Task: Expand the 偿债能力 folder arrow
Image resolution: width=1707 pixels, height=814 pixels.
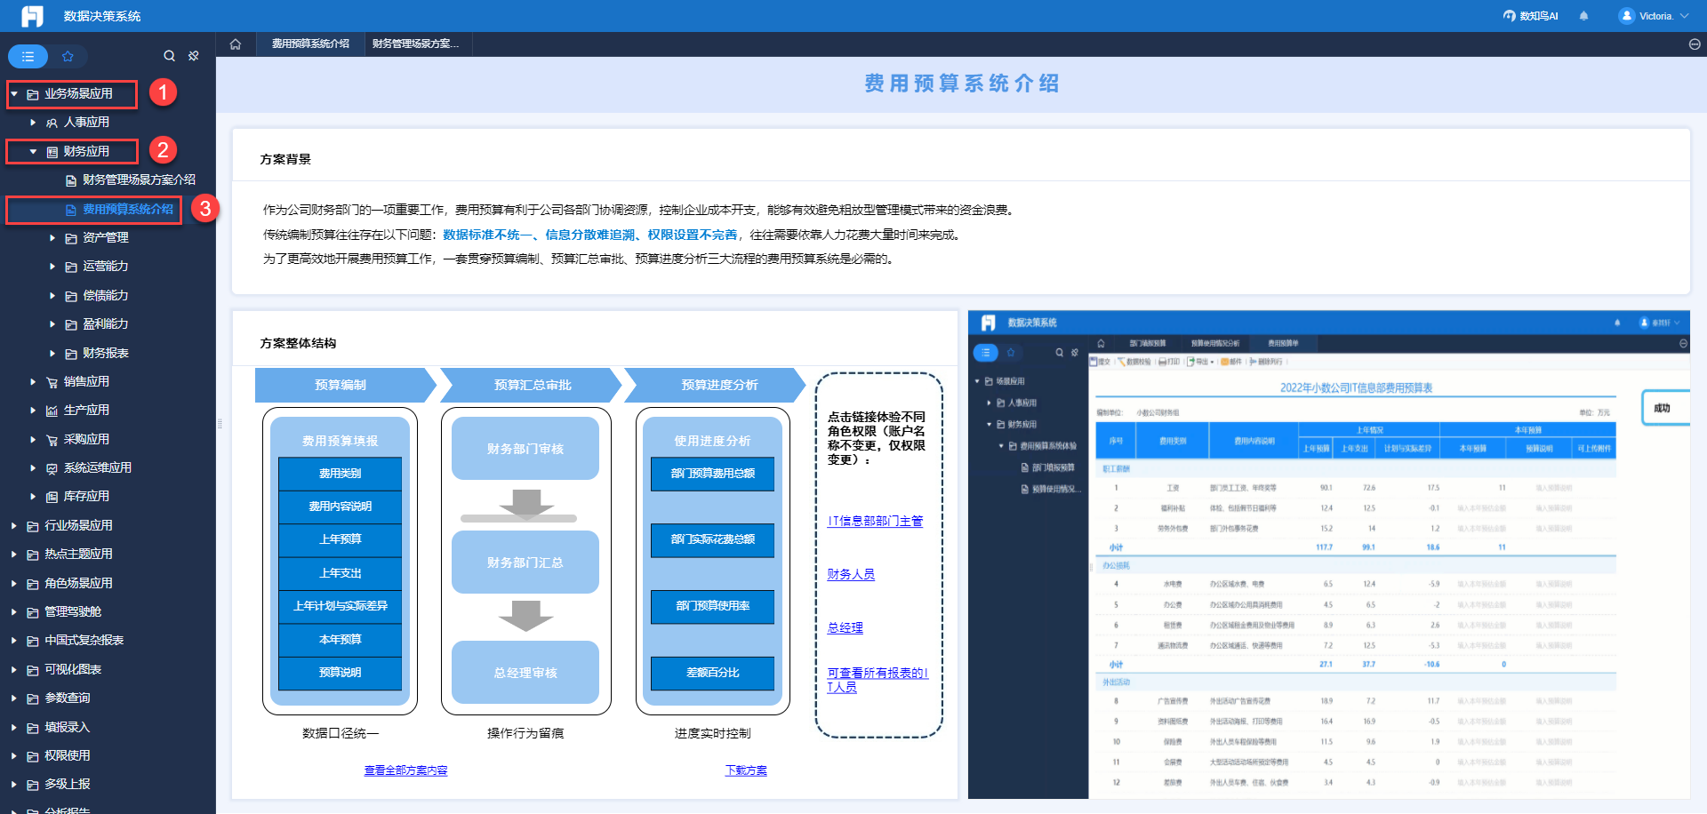Action: [x=52, y=296]
